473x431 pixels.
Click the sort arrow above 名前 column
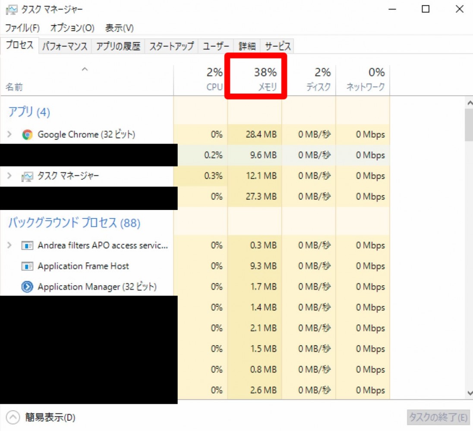tap(85, 69)
